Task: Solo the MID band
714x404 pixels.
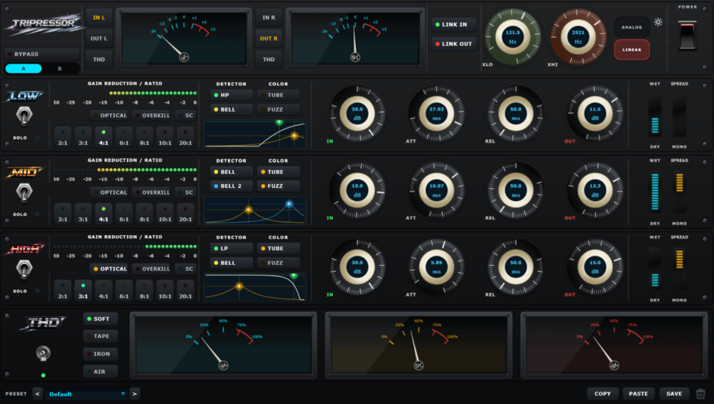Action: (38, 214)
